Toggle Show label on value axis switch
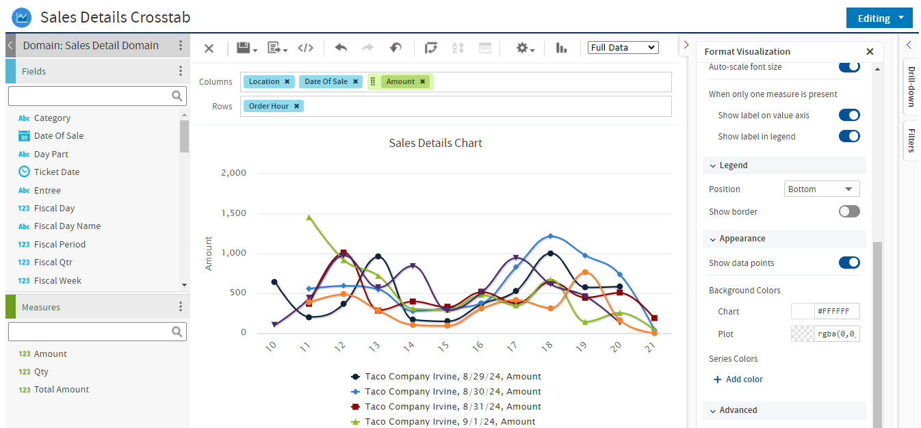Image resolution: width=921 pixels, height=428 pixels. pos(849,115)
